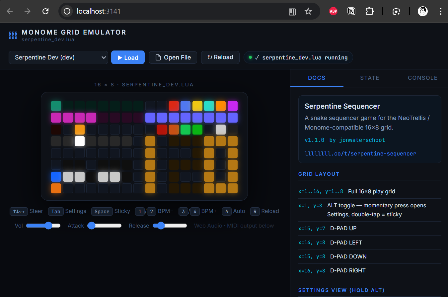Toggle Settings with the Tab key hint

coord(55,211)
